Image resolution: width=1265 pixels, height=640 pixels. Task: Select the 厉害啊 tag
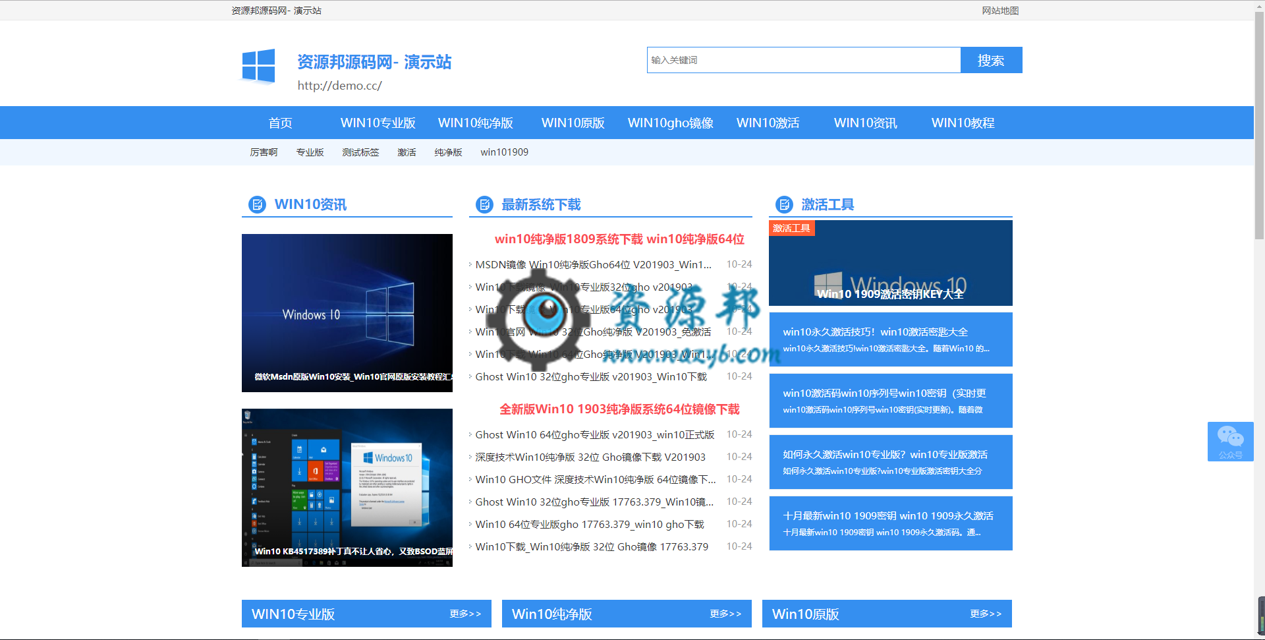264,152
